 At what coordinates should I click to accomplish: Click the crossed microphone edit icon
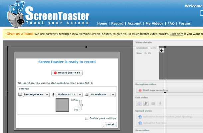click(x=146, y=103)
